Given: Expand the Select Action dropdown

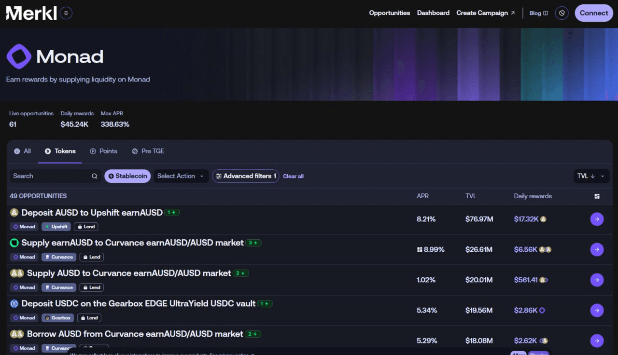Looking at the screenshot, I should (181, 176).
